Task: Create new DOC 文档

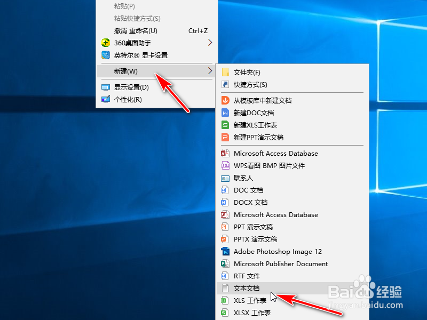Action: [292, 190]
